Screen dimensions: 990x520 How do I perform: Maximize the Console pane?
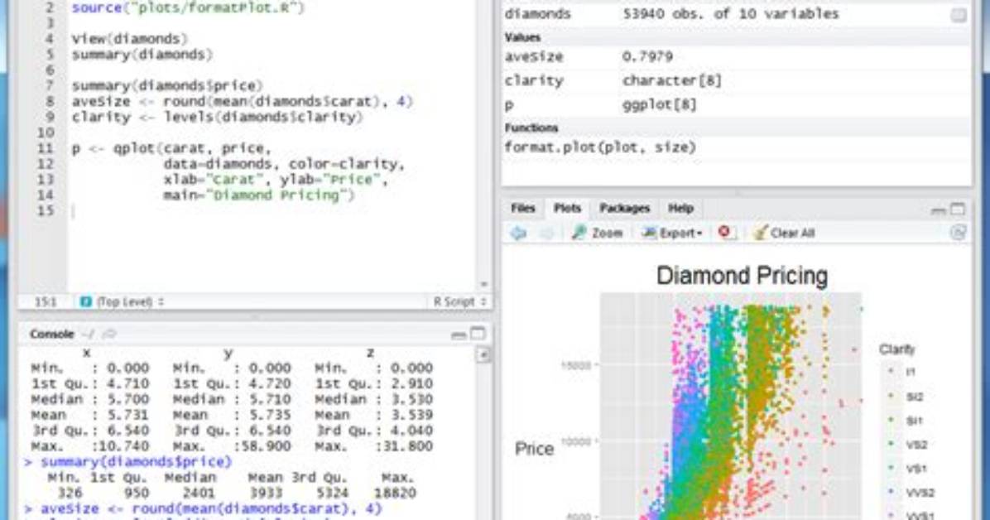tap(478, 334)
